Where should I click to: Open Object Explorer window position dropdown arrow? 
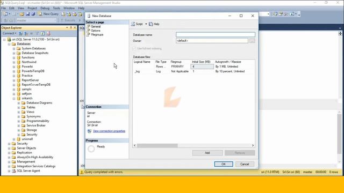(x=67, y=28)
